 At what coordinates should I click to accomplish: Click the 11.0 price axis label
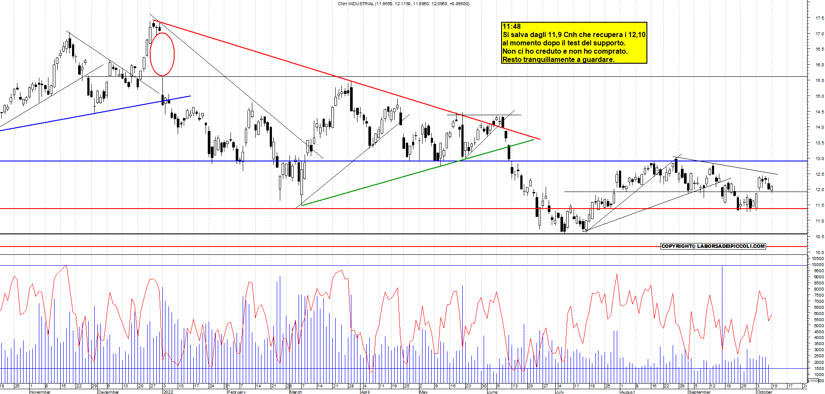tap(819, 221)
